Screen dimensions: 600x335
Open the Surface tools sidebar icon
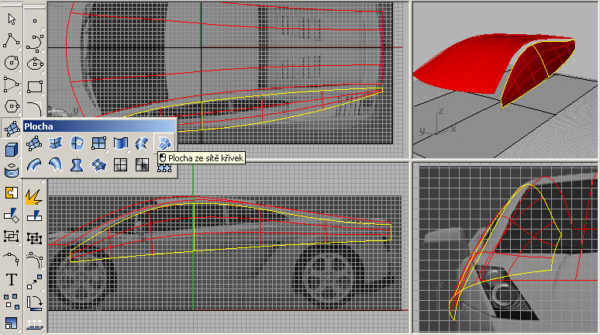click(12, 128)
